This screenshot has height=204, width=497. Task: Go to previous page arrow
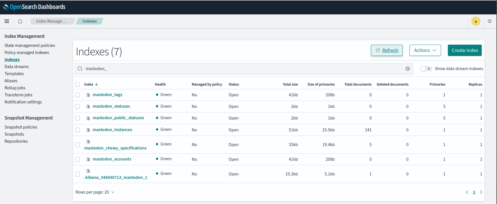pos(467,192)
